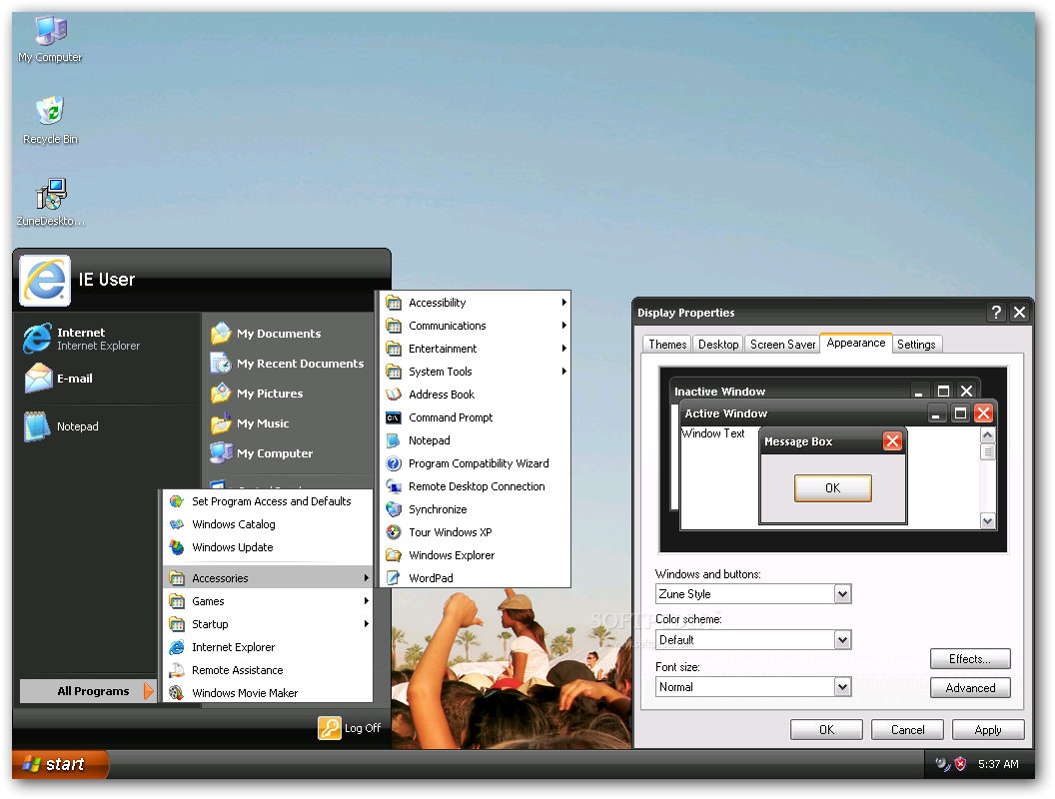Launch Command Prompt from Accessories
This screenshot has height=799, width=1055.
(x=475, y=417)
